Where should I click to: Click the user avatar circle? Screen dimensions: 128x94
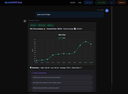[x=107, y=10]
